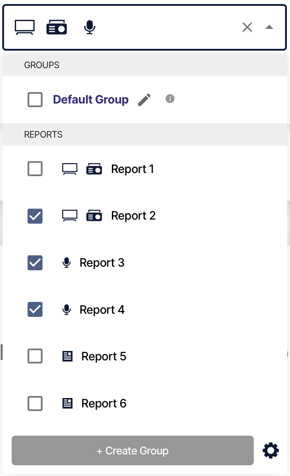Edit Default Group with the pencil icon

(145, 100)
